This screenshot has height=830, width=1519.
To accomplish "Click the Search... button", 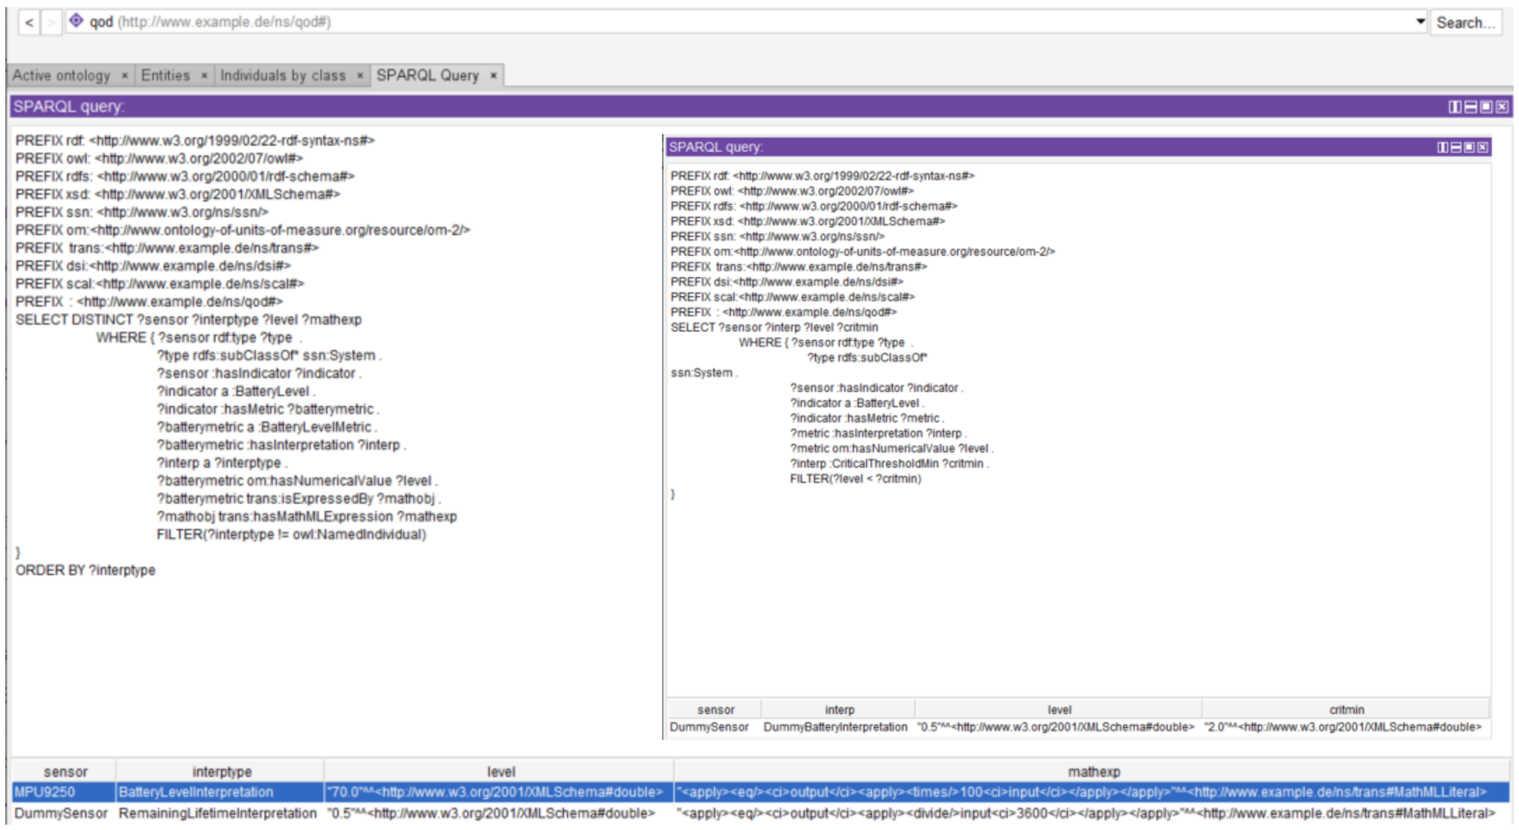I will point(1465,23).
